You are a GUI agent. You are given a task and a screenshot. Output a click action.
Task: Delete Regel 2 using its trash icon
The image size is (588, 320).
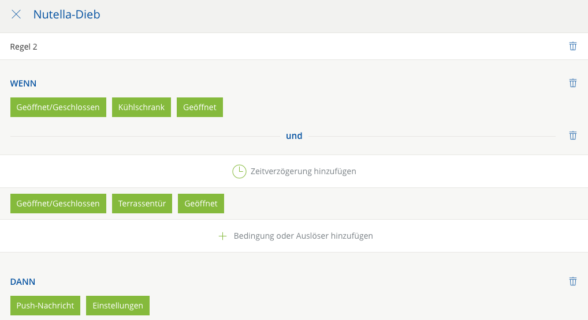tap(572, 46)
